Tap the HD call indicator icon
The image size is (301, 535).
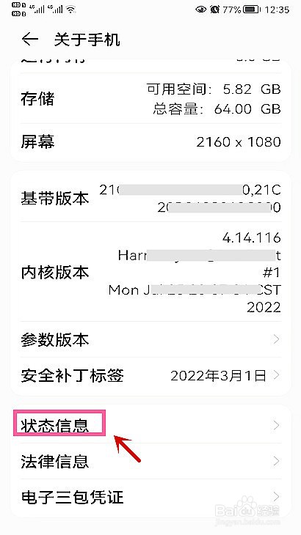[x=19, y=10]
